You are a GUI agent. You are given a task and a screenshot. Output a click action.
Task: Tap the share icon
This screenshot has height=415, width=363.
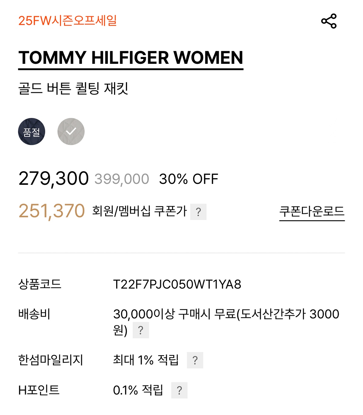pyautogui.click(x=329, y=21)
